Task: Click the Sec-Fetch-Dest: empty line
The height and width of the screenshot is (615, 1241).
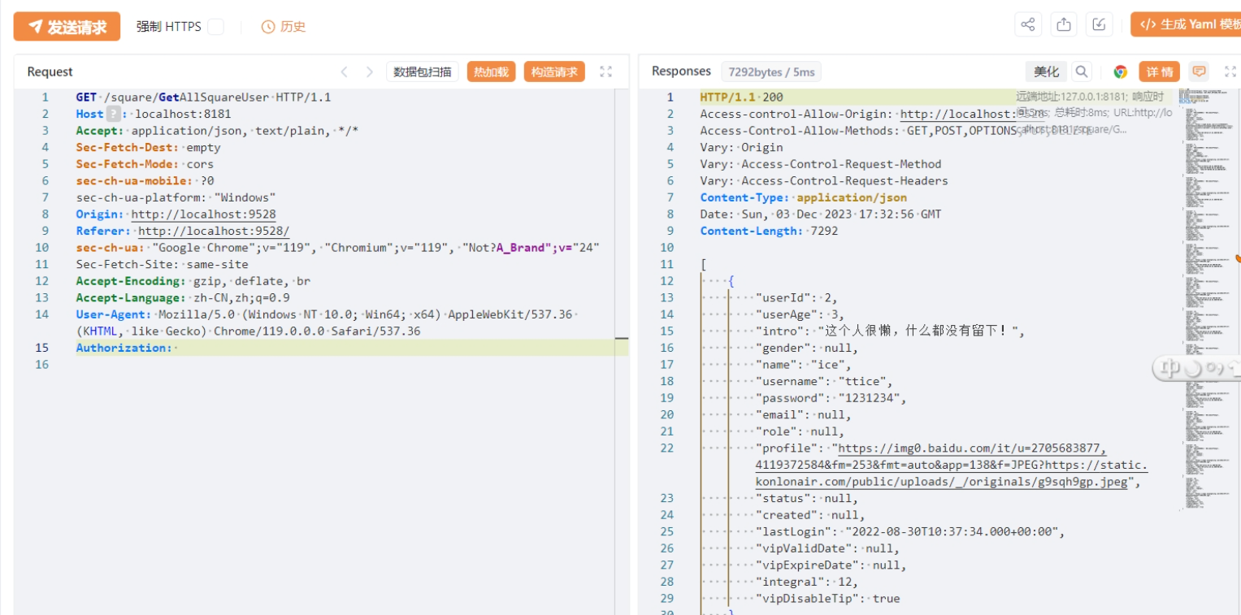Action: (x=148, y=147)
